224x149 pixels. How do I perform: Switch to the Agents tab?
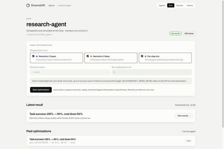(162, 6)
